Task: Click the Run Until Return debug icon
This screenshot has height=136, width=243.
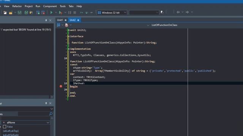Action: (x=91, y=12)
